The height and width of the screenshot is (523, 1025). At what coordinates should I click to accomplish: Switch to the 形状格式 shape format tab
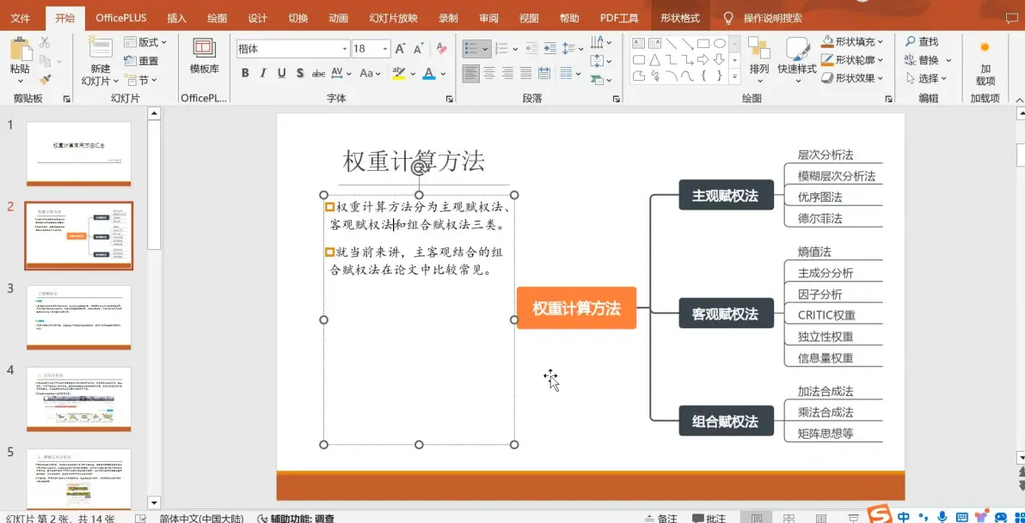(x=680, y=18)
